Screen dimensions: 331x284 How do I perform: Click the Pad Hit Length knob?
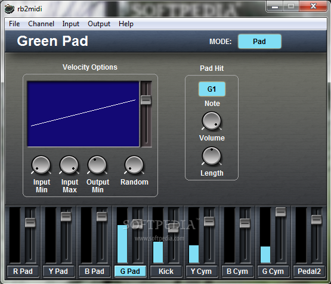pyautogui.click(x=212, y=156)
